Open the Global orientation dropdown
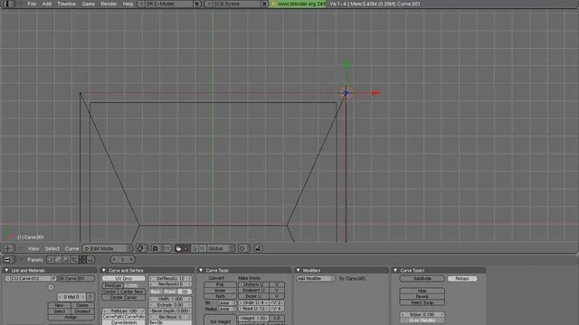The image size is (579, 325). click(221, 249)
